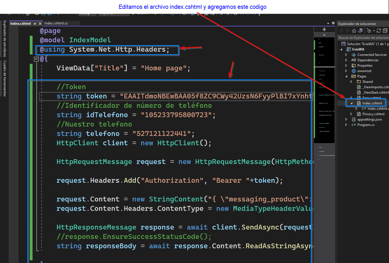
Task: Expand the Dependencias node
Action: [x=346, y=60]
